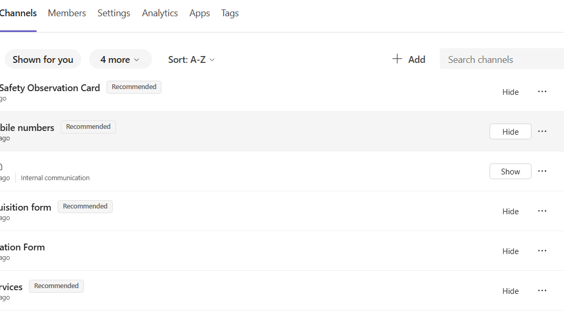Type in the Search channels field

click(501, 60)
